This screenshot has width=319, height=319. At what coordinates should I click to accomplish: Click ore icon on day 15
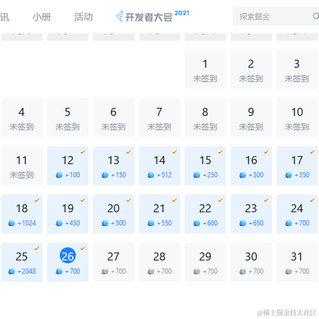[197, 175]
